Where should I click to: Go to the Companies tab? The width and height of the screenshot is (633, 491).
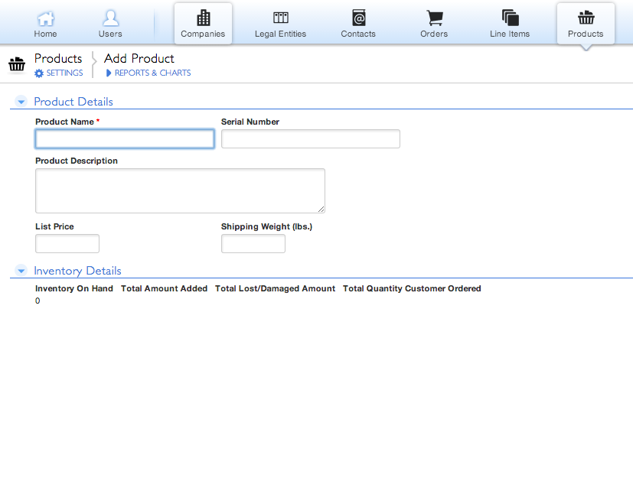(203, 24)
